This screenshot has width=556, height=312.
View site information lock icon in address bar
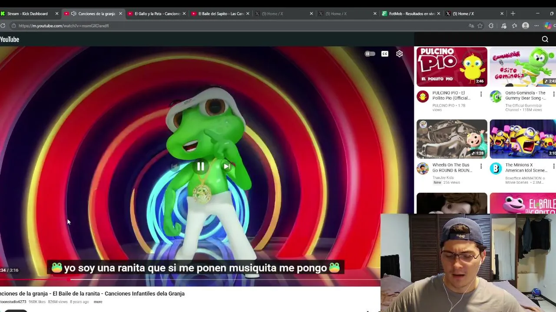[13, 26]
